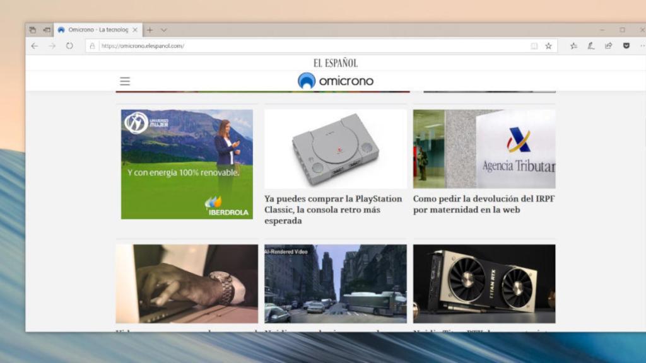Image resolution: width=646 pixels, height=363 pixels.
Task: Set the current tabs aside
Action: (33, 29)
